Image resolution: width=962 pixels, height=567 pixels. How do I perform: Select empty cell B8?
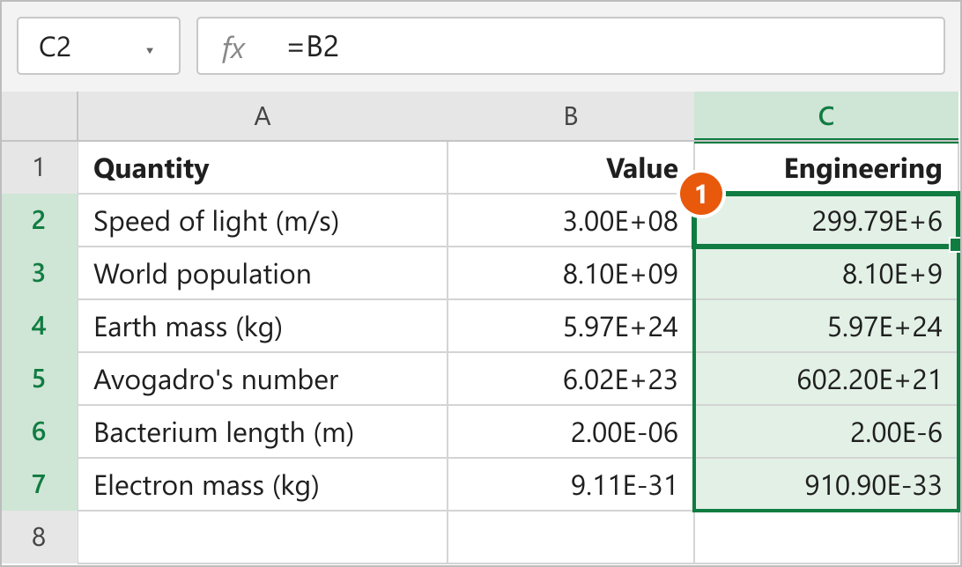pos(571,537)
